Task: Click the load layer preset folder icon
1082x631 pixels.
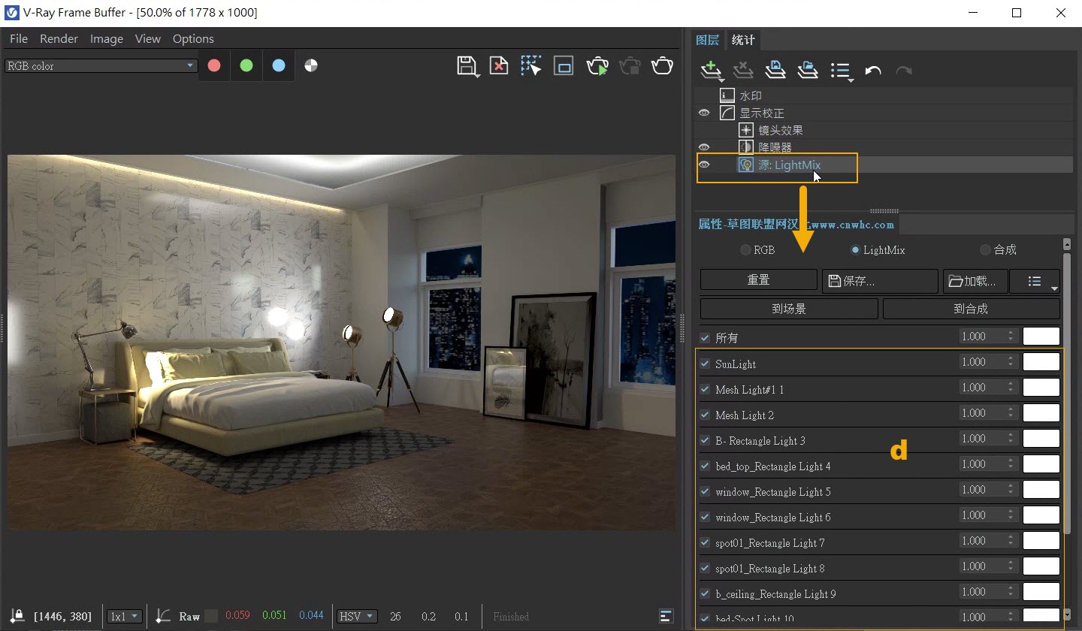Action: pyautogui.click(x=807, y=71)
